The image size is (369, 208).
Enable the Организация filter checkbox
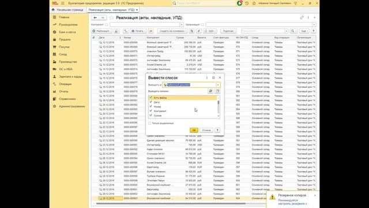(x=202, y=24)
